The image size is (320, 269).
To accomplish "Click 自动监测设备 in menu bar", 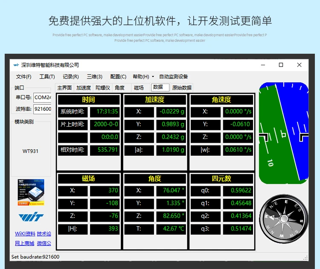I will pyautogui.click(x=174, y=77).
